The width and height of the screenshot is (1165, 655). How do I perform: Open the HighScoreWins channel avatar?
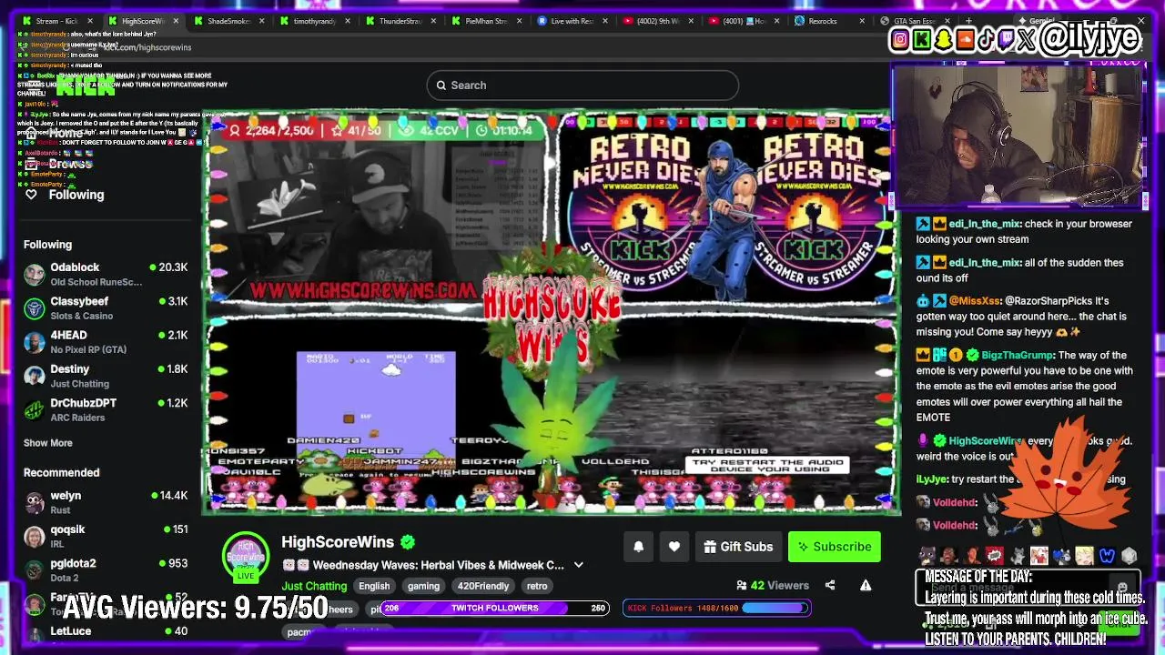(246, 554)
